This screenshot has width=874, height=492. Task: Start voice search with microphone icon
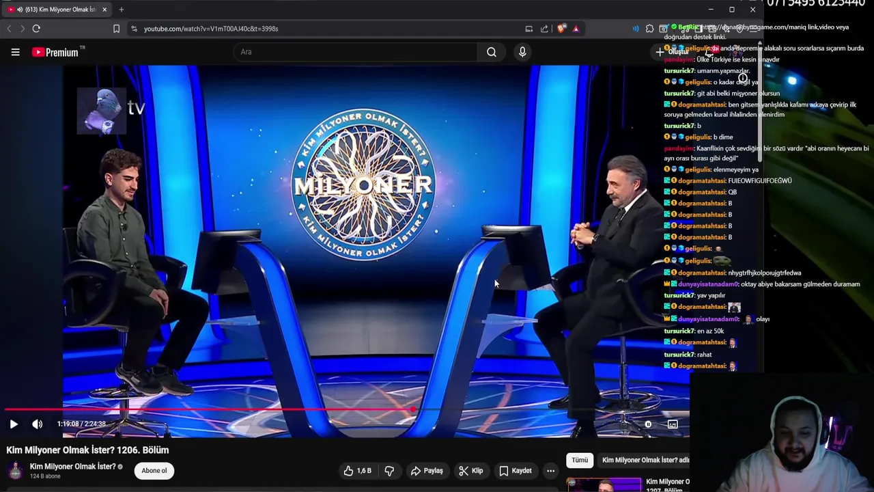click(522, 52)
